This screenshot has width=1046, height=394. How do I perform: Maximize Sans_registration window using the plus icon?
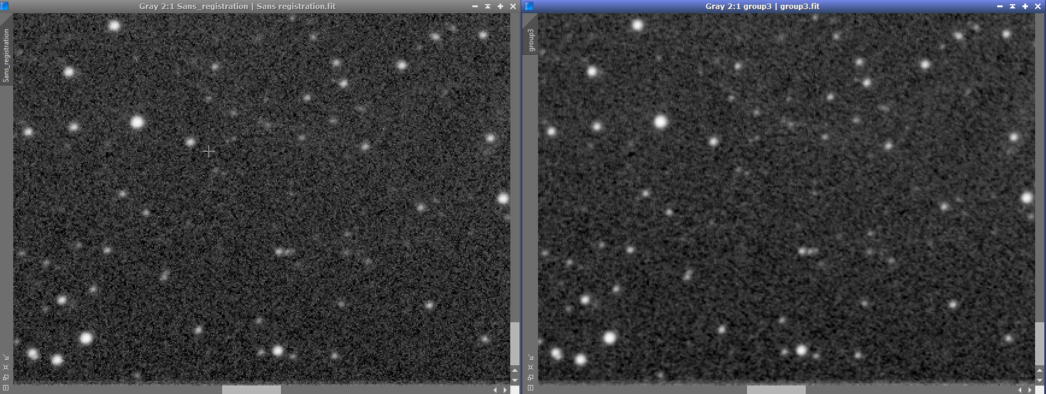click(x=500, y=6)
